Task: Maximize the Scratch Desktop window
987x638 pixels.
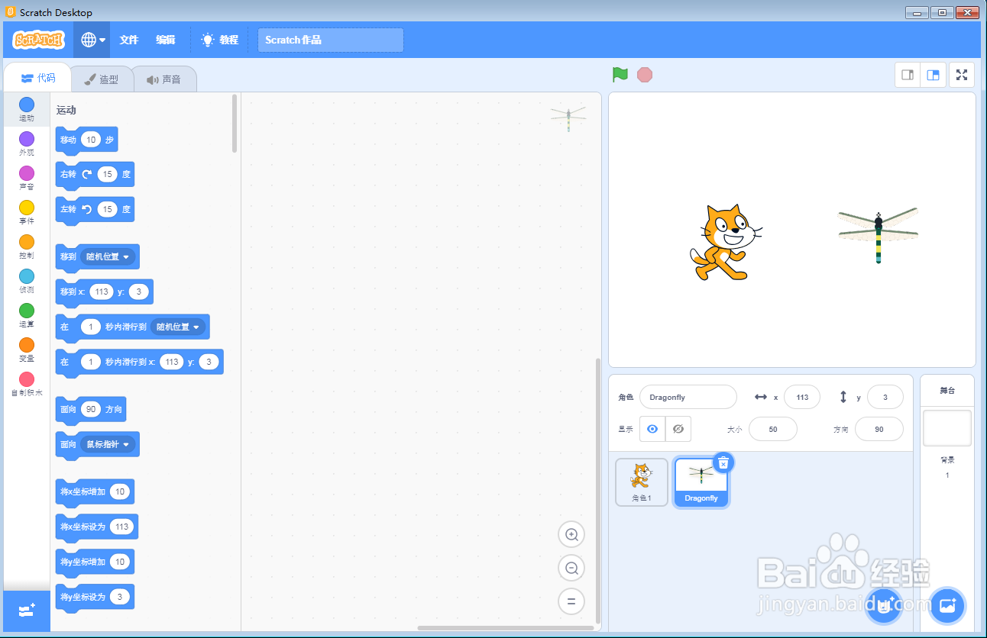Action: [x=942, y=12]
